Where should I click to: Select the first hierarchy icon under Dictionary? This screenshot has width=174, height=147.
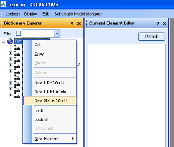click(17, 47)
